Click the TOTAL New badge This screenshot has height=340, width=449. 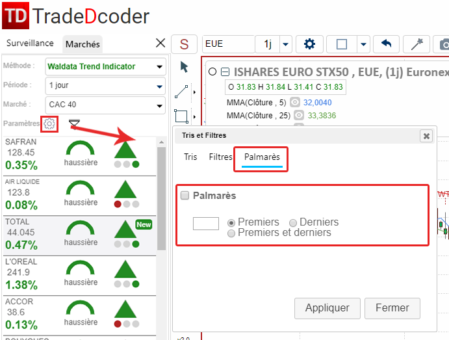point(144,224)
